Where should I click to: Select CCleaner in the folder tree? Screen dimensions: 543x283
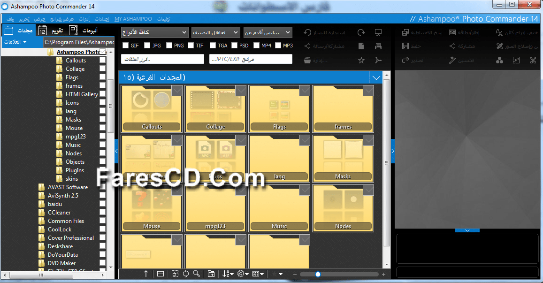(x=59, y=212)
